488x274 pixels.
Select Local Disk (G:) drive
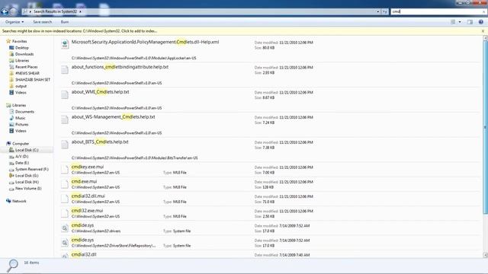(x=27, y=176)
